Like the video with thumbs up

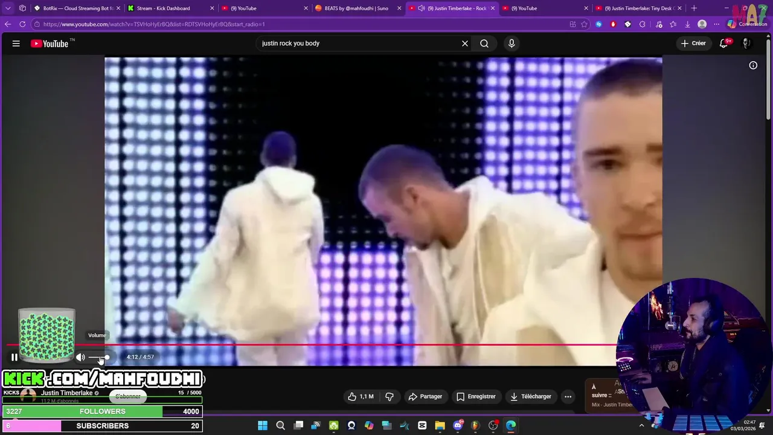pyautogui.click(x=361, y=396)
